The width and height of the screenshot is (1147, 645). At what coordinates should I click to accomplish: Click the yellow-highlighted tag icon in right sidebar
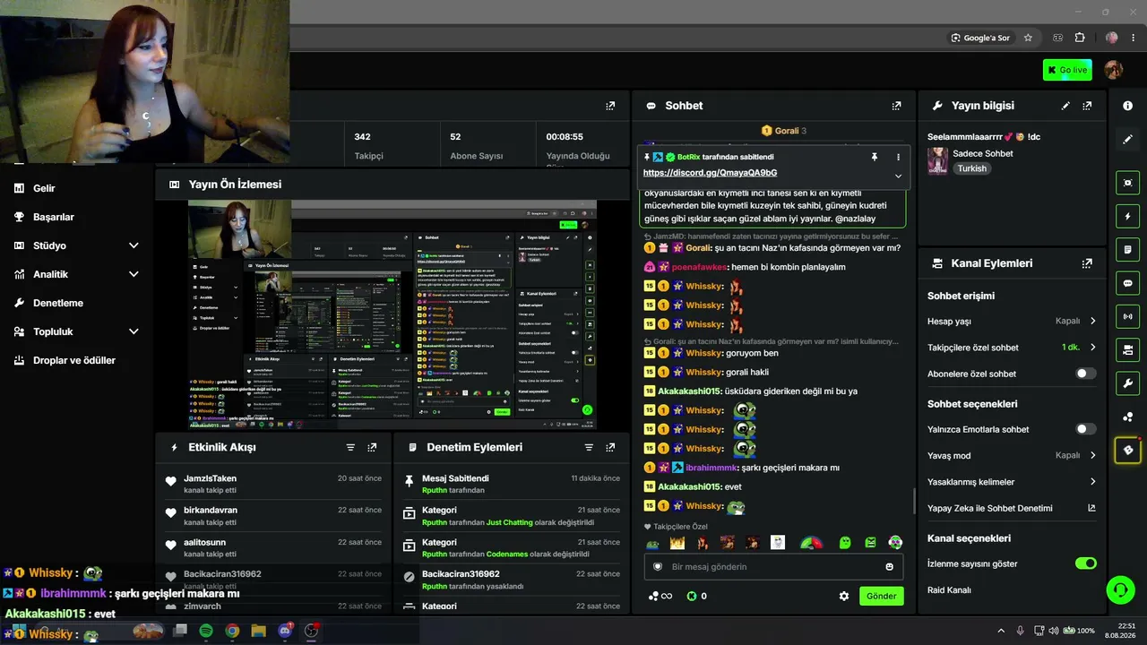click(1127, 450)
